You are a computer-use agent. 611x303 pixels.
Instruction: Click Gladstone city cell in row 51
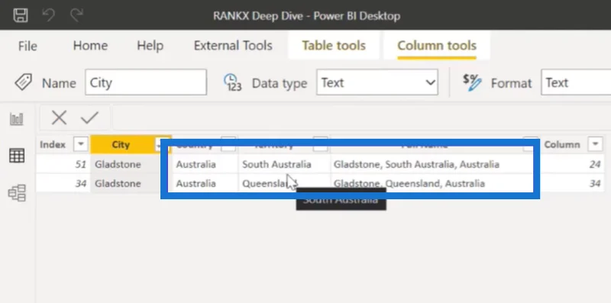coord(125,164)
